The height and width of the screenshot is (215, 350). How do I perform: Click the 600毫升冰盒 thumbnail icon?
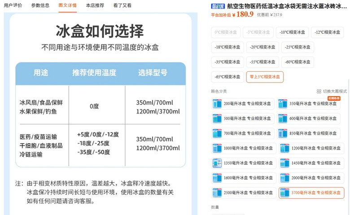point(283,118)
